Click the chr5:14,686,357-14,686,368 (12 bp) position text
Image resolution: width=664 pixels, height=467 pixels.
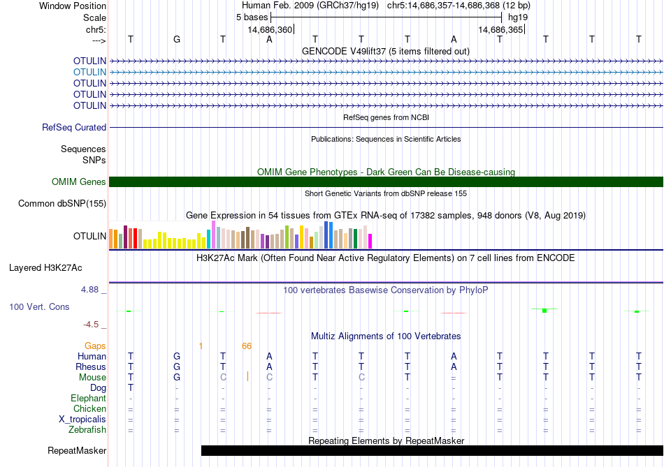(x=459, y=6)
